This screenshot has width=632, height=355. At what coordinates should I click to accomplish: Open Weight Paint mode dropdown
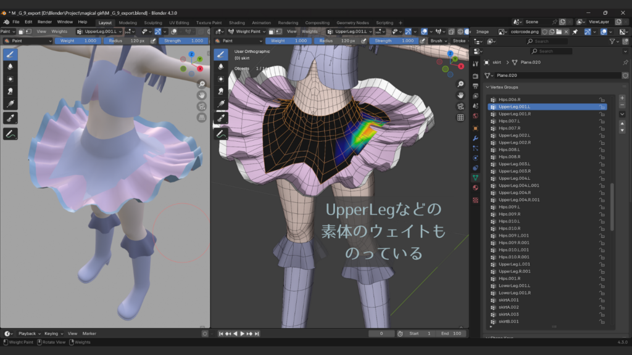click(247, 31)
